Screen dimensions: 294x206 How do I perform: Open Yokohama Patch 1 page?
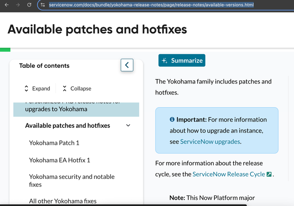54,143
